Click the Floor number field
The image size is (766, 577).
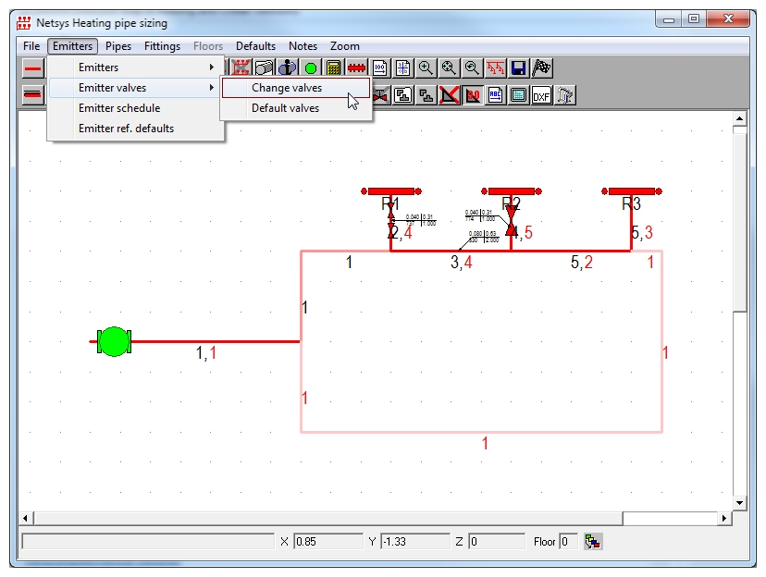(x=569, y=542)
